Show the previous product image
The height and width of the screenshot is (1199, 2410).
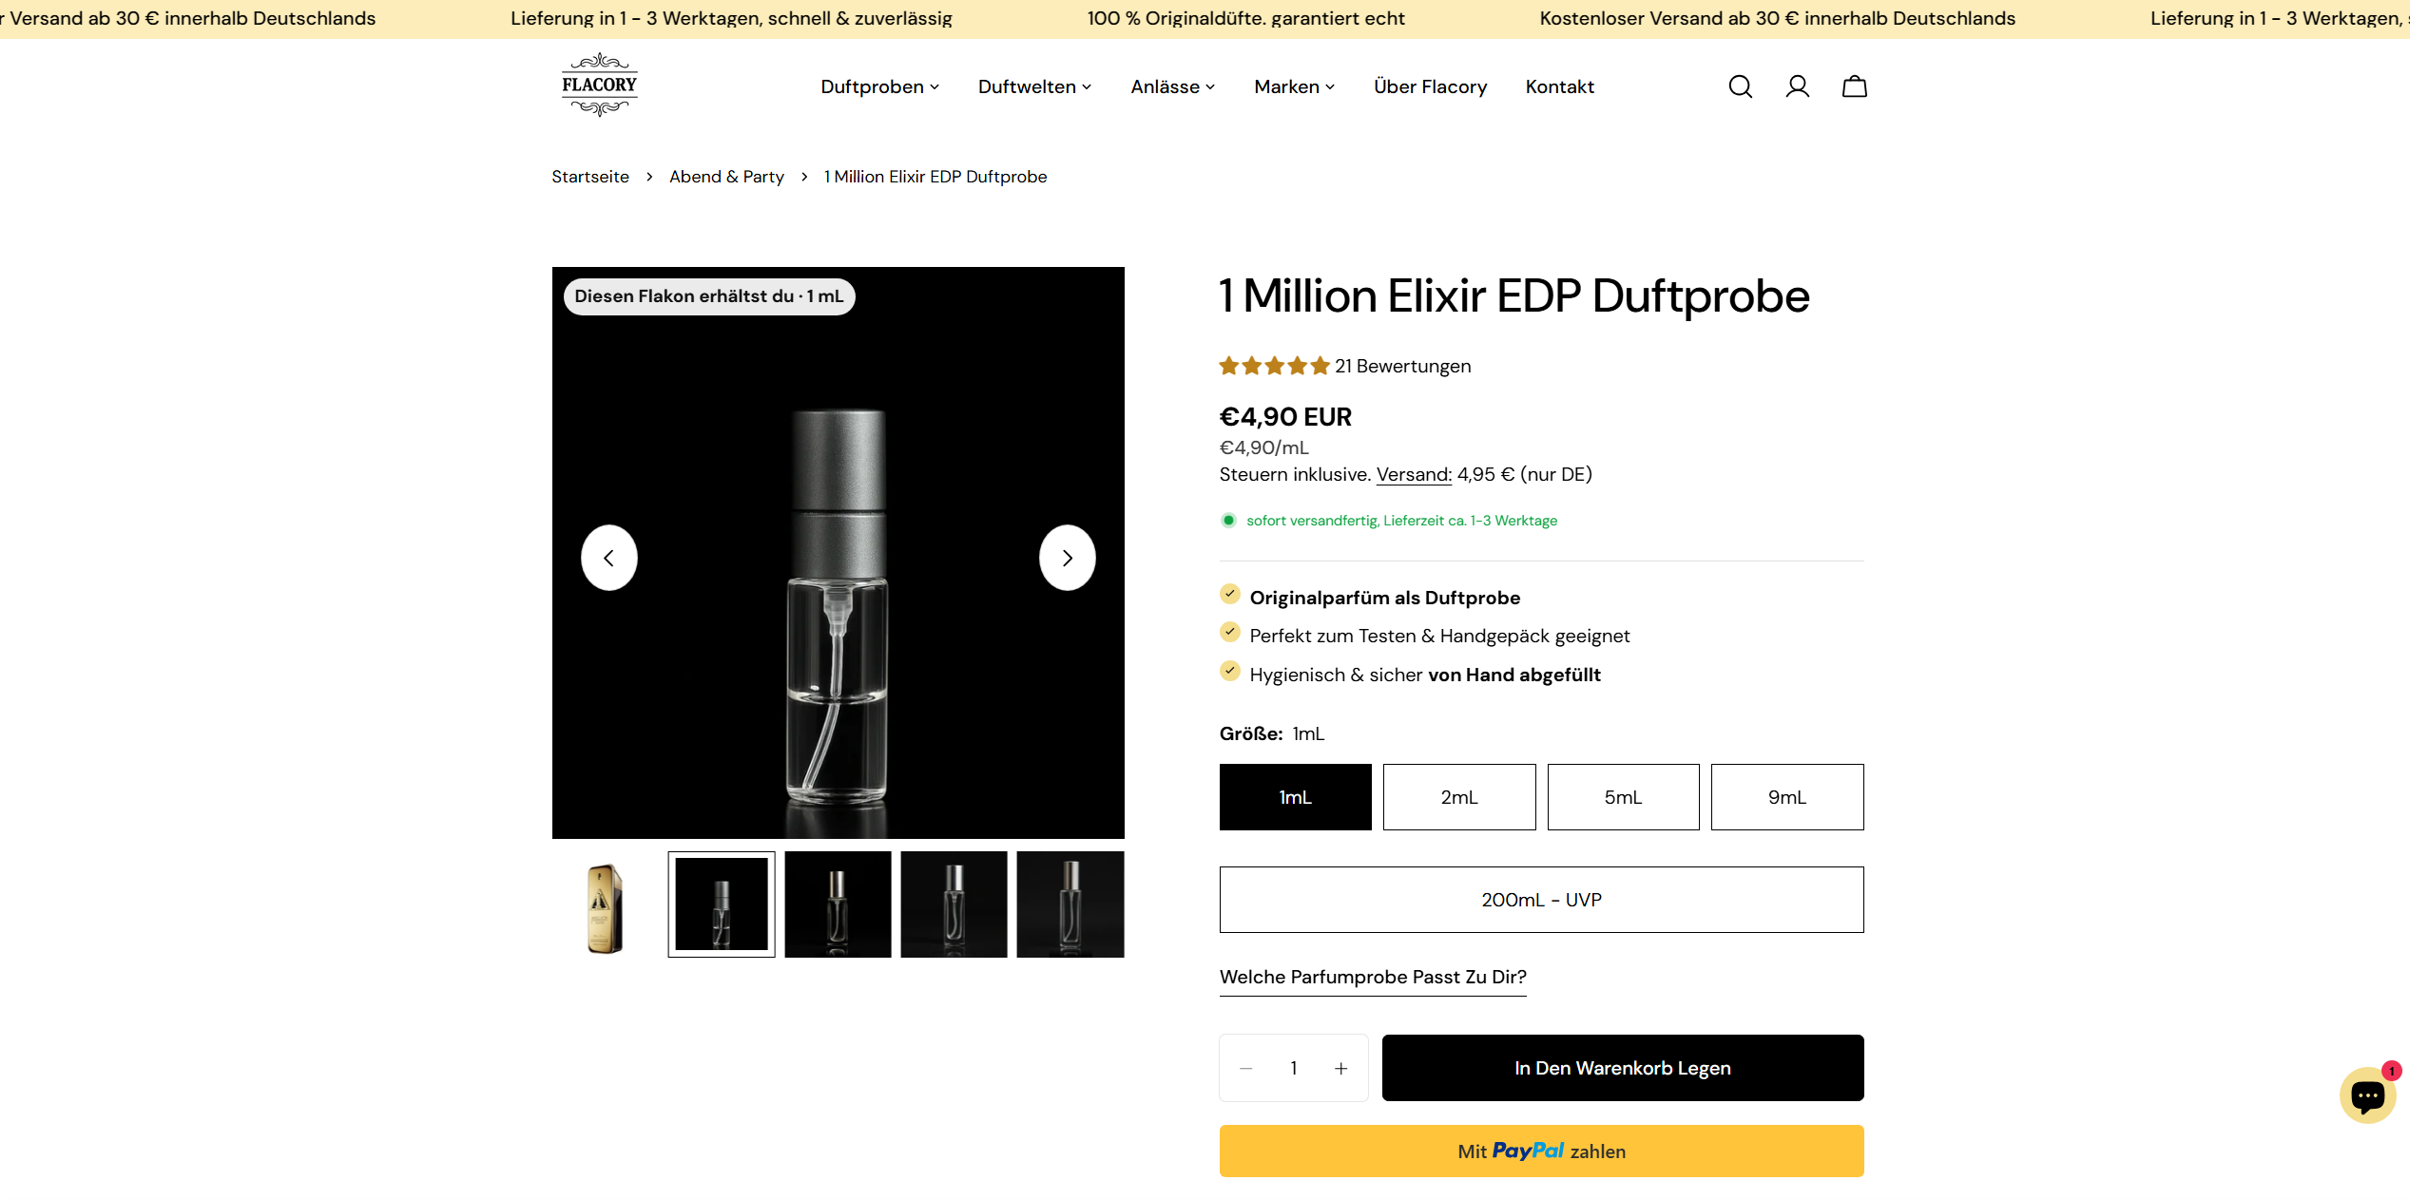pyautogui.click(x=609, y=558)
